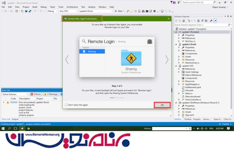Viewport: 234px width, 149px height.
Task: Click the search magnifier in Solution Explorer search box
Action: (229, 25)
